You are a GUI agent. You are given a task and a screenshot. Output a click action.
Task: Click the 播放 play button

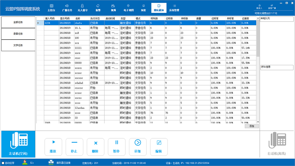(53, 147)
